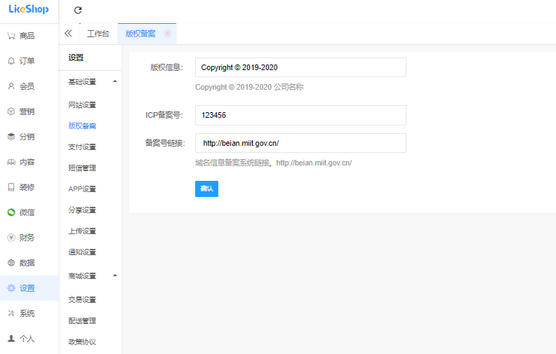Open 个人 person icon

[11, 339]
